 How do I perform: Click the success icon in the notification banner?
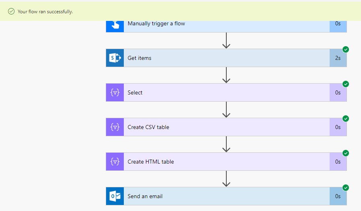pyautogui.click(x=11, y=11)
